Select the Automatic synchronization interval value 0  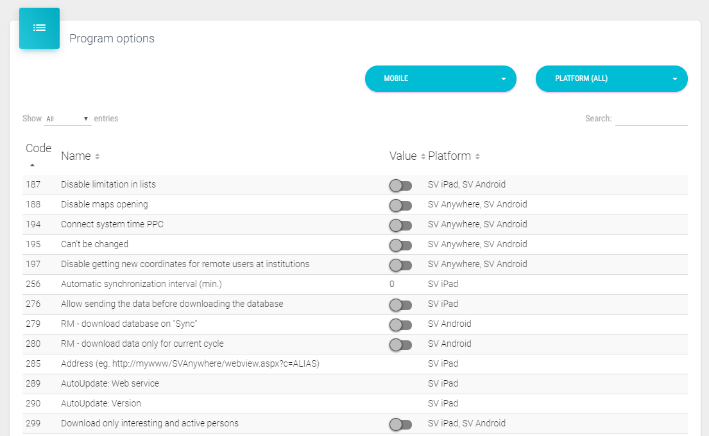(392, 284)
